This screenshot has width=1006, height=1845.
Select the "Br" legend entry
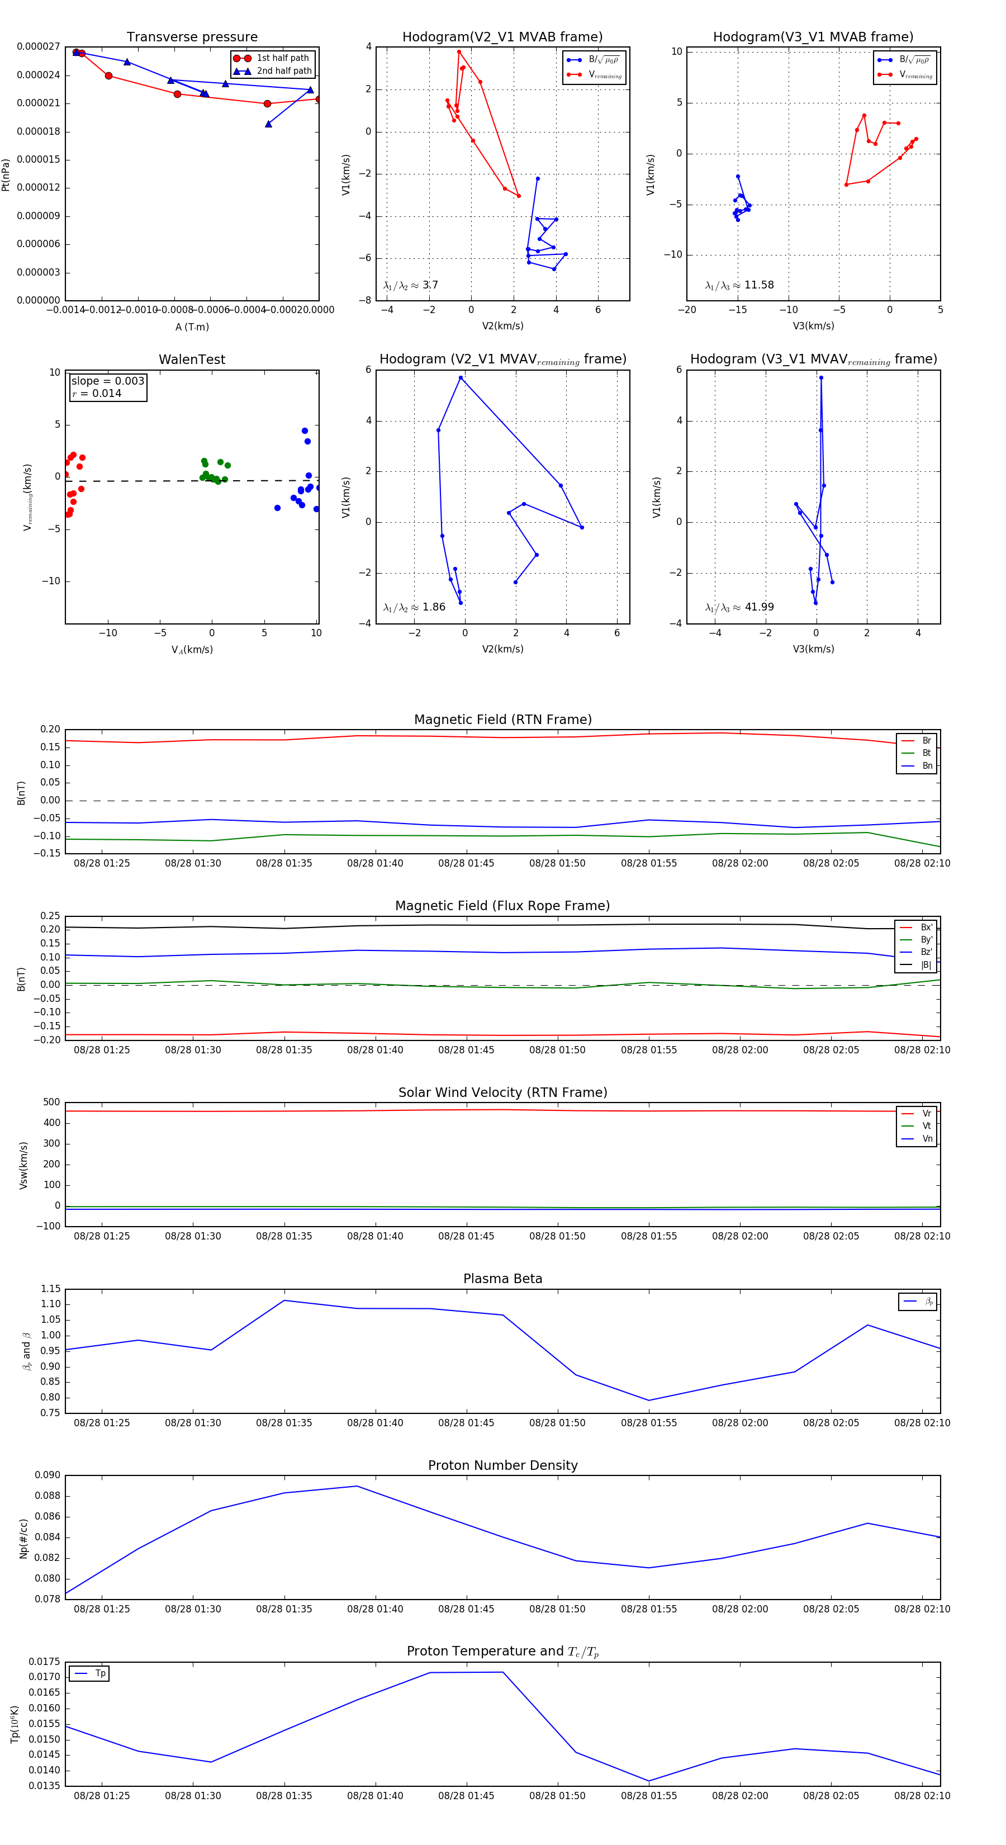tap(917, 741)
